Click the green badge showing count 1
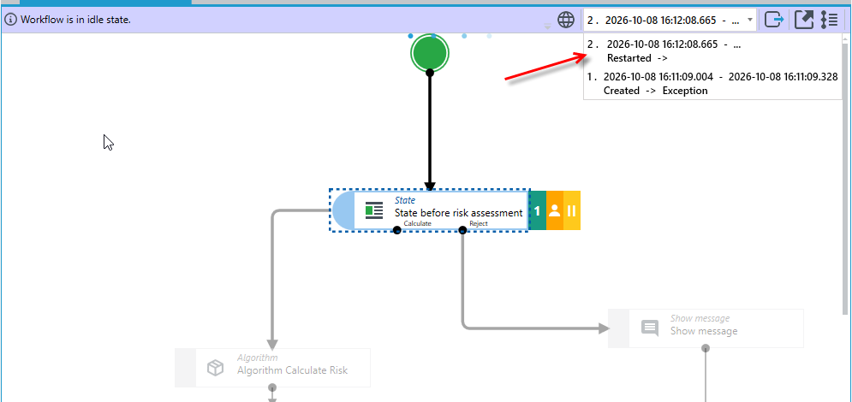Screen dimensions: 852x402 coord(538,210)
